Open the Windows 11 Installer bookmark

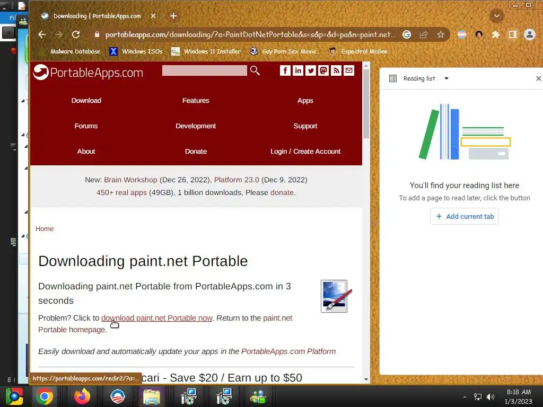tap(206, 51)
